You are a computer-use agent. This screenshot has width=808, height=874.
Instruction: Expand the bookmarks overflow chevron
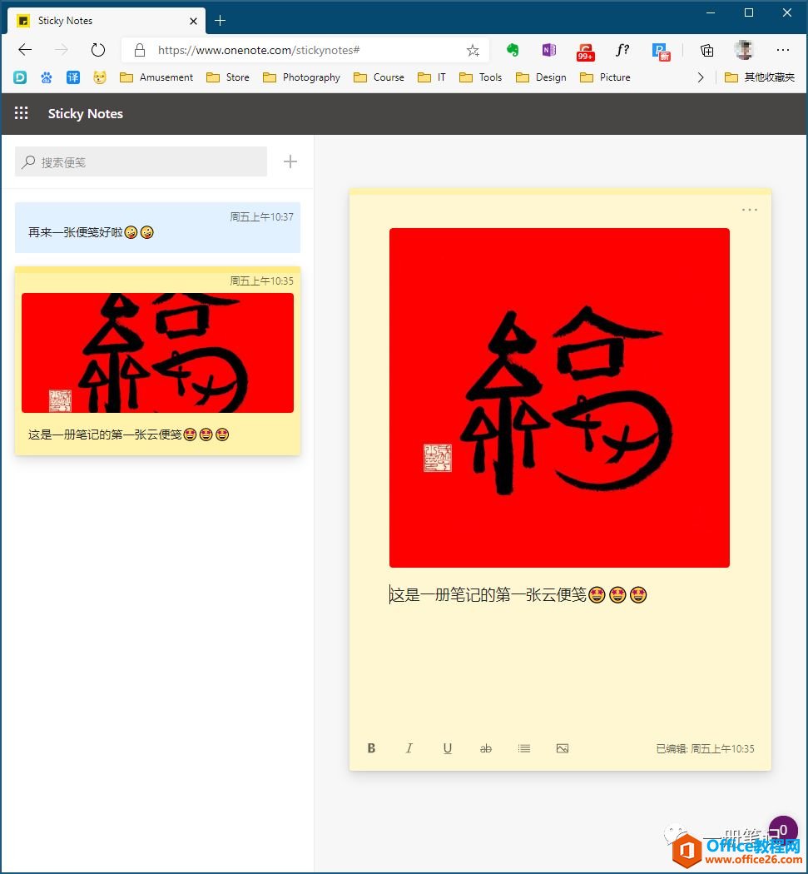pos(701,77)
